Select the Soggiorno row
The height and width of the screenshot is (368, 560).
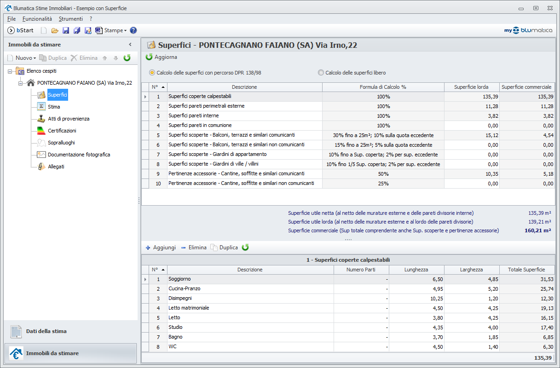[x=348, y=279]
